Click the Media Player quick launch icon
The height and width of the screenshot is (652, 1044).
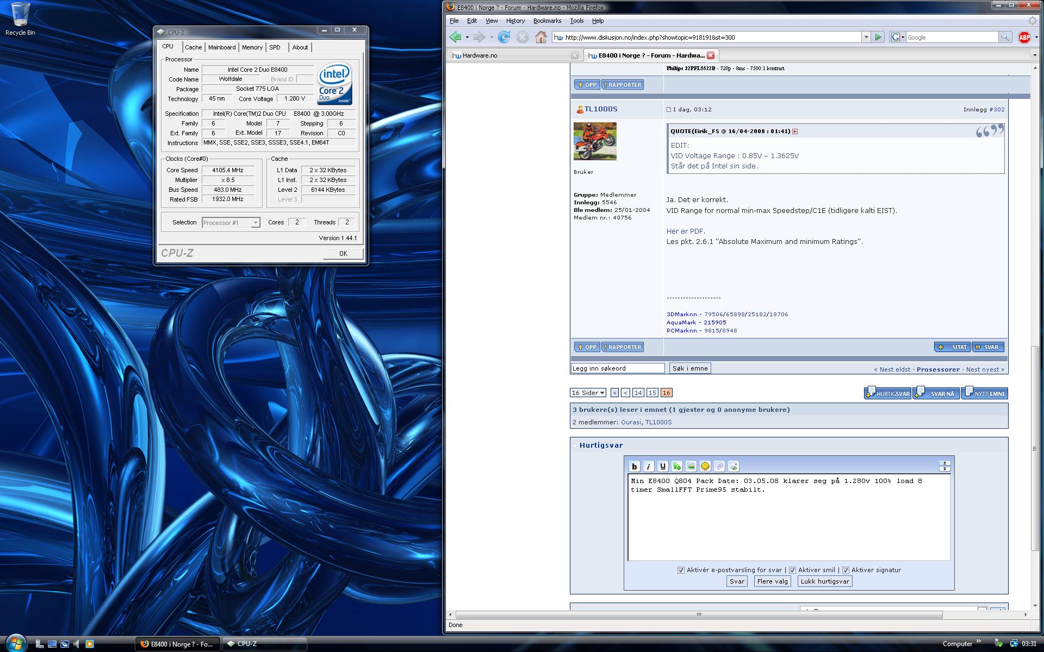(x=89, y=644)
